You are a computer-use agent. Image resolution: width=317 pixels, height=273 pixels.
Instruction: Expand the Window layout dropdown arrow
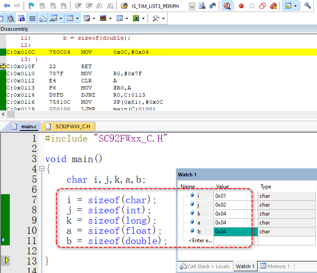296,6
